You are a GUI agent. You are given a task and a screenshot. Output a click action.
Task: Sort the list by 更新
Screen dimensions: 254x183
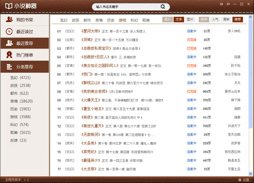226,19
